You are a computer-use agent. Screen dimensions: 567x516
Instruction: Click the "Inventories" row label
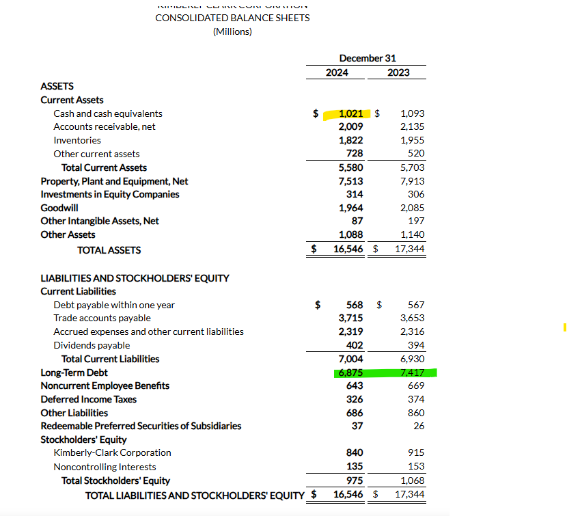77,140
